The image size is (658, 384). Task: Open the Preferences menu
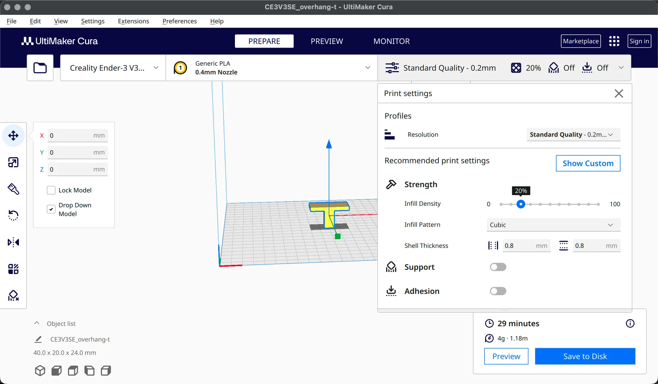tap(180, 21)
